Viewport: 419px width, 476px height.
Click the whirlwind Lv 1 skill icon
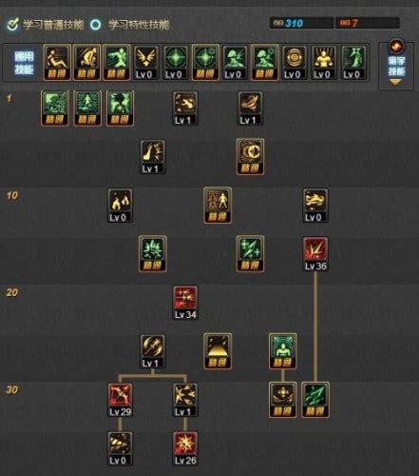(250, 109)
